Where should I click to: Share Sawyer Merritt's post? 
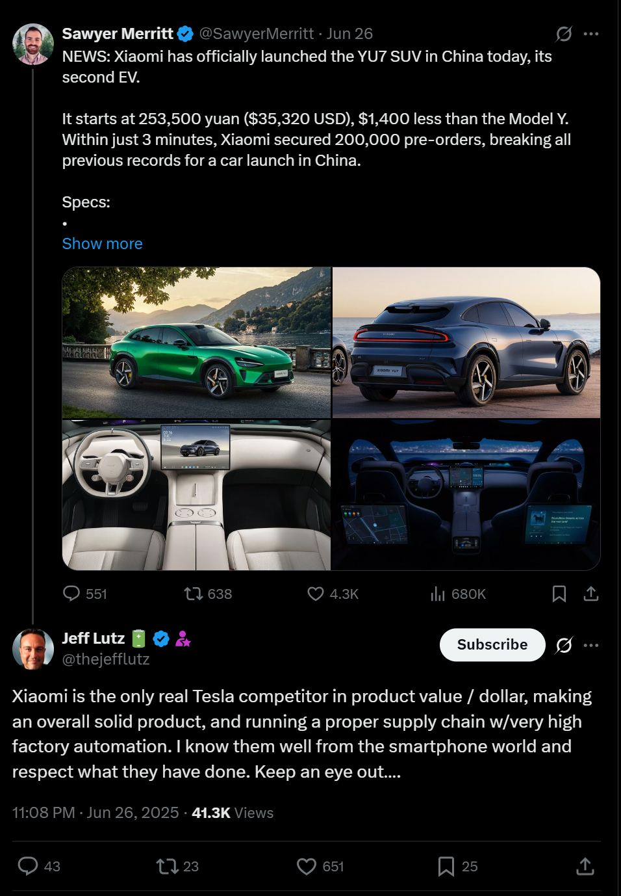click(590, 594)
